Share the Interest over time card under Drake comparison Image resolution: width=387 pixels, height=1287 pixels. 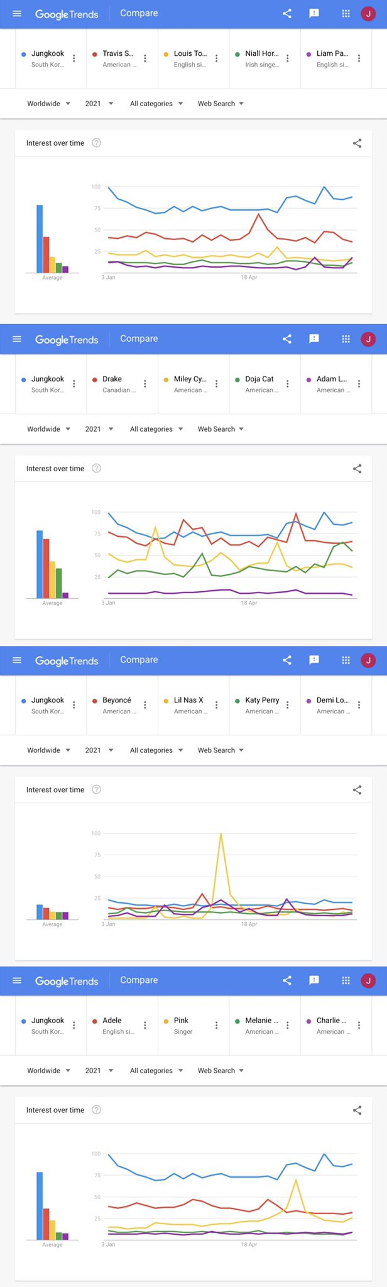click(357, 469)
